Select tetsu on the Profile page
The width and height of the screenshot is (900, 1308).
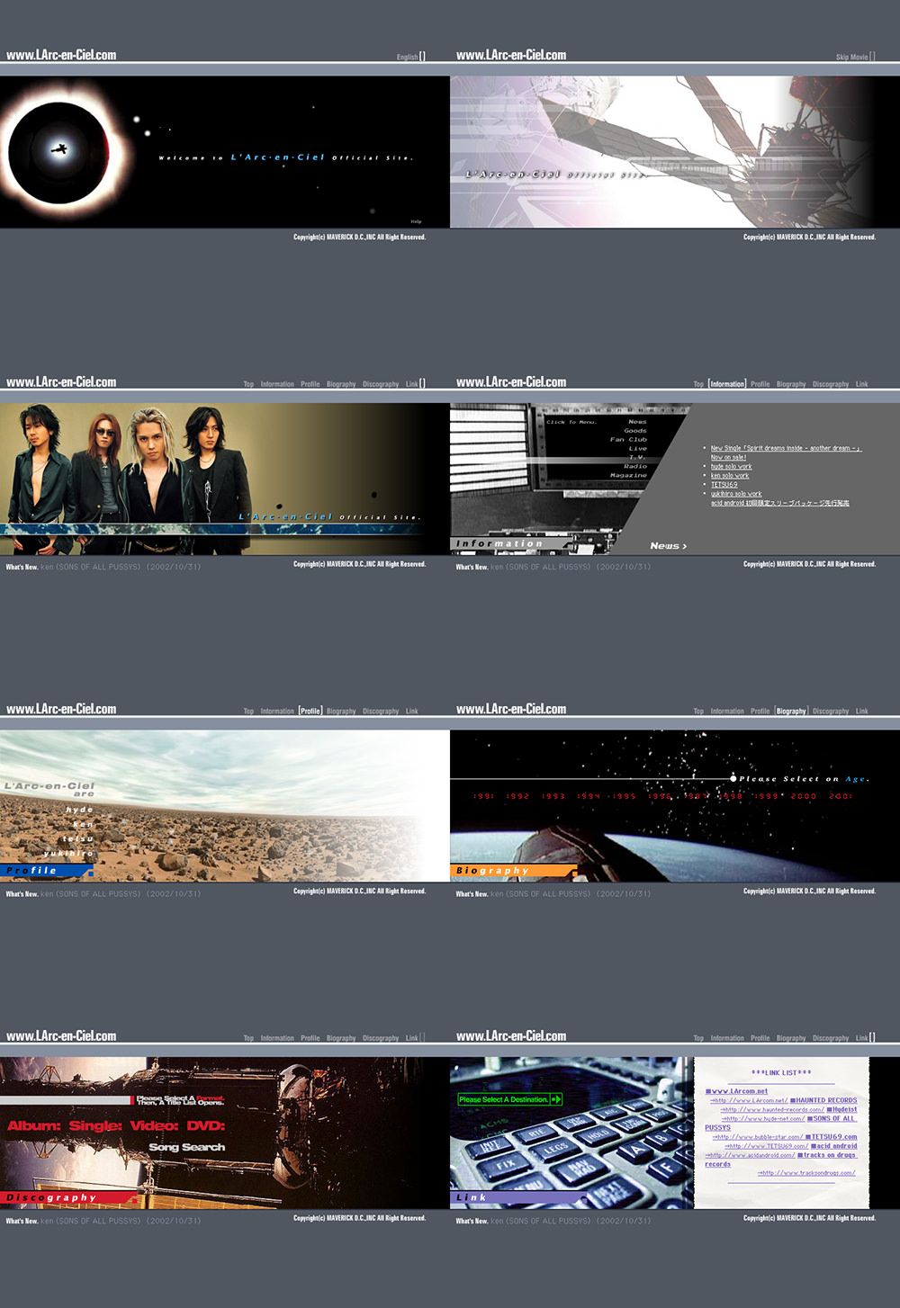[78, 838]
